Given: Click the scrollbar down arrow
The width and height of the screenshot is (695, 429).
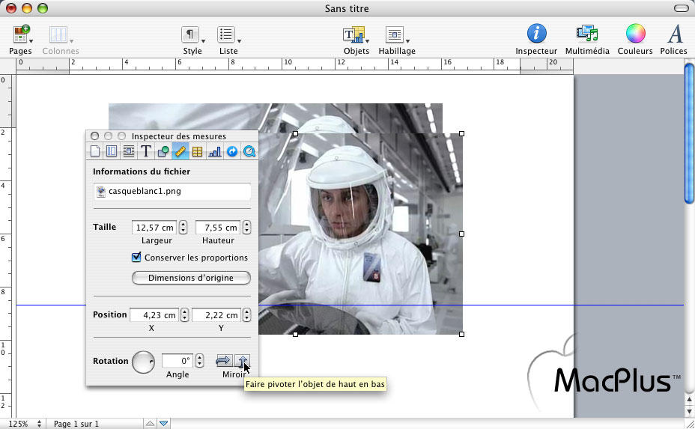Looking at the screenshot, I should (x=689, y=412).
